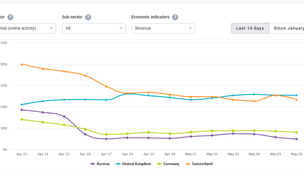Click Switzerland's data point on May 05
This screenshot has width=304, height=176.
click(275, 95)
